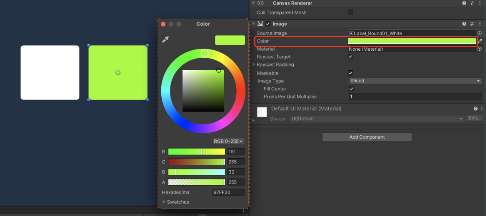
Task: Open the RGB 0-255 mode dropdown
Action: pyautogui.click(x=228, y=141)
